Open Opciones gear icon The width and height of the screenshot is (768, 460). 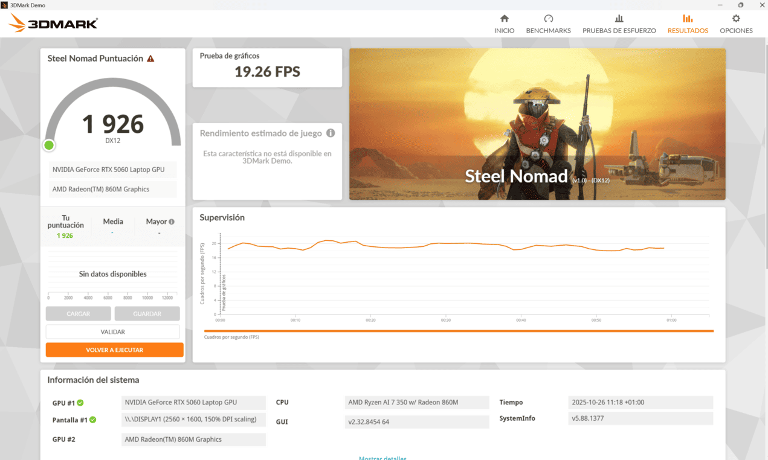click(x=735, y=19)
